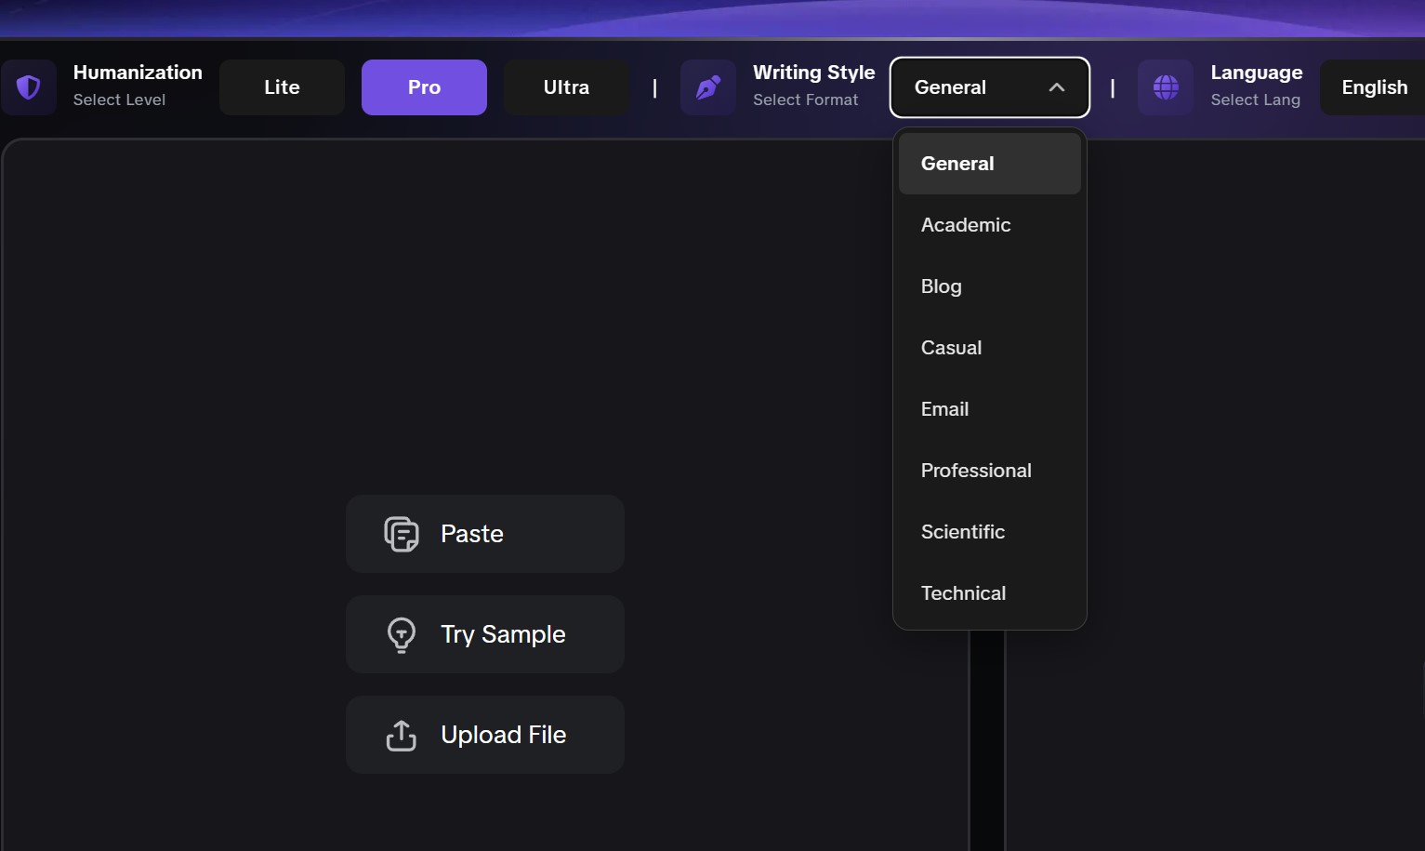1425x851 pixels.
Task: Pick the Blog writing style
Action: click(989, 286)
